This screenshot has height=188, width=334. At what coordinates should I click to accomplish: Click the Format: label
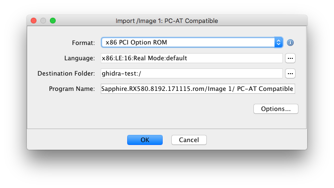coord(83,43)
